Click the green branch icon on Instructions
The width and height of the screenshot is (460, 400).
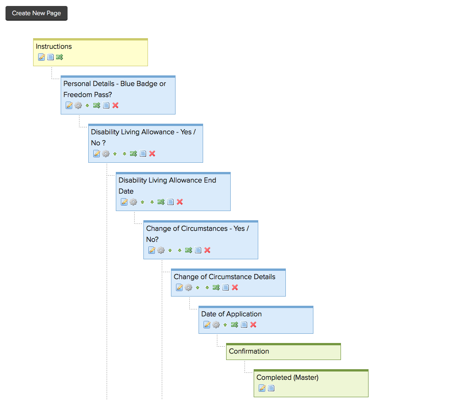coord(60,57)
